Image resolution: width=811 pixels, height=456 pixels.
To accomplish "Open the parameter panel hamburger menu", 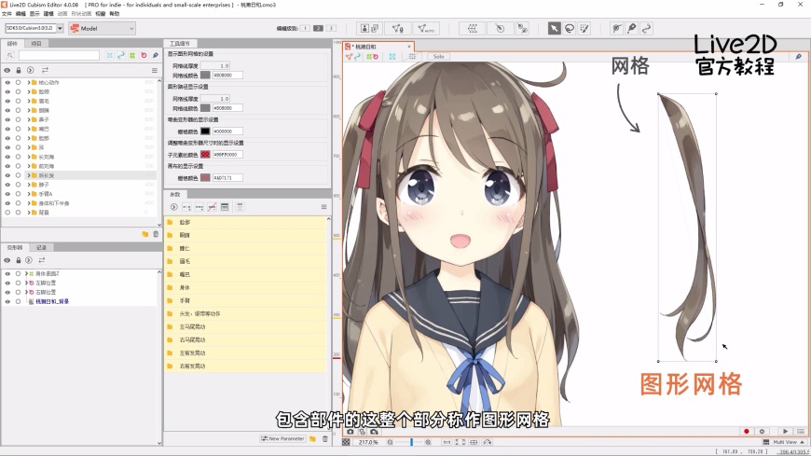I will (x=323, y=207).
